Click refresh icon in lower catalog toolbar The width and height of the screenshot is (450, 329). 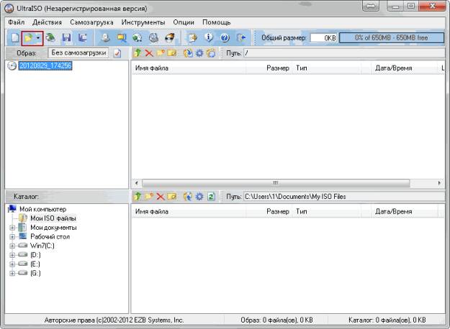[211, 196]
